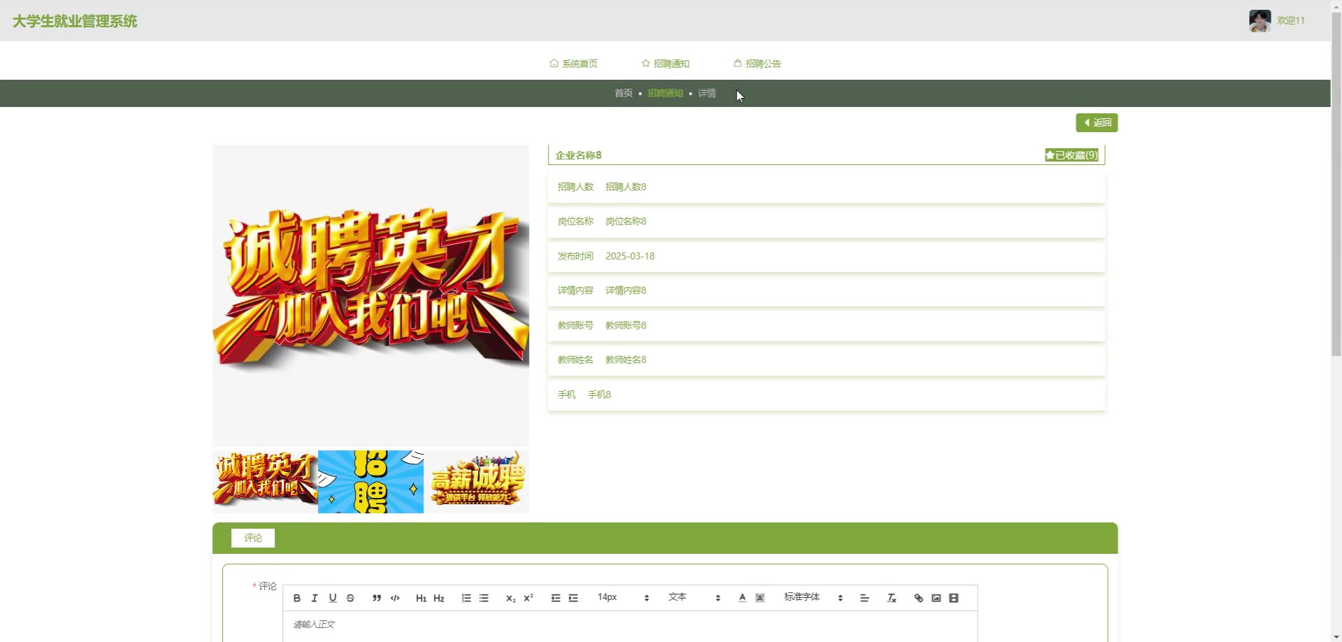
Task: Click the 详情内容8 value
Action: coord(626,290)
